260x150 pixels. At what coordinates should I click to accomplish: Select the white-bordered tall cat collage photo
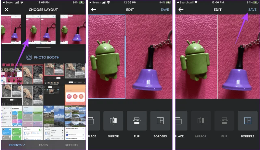(x=33, y=95)
